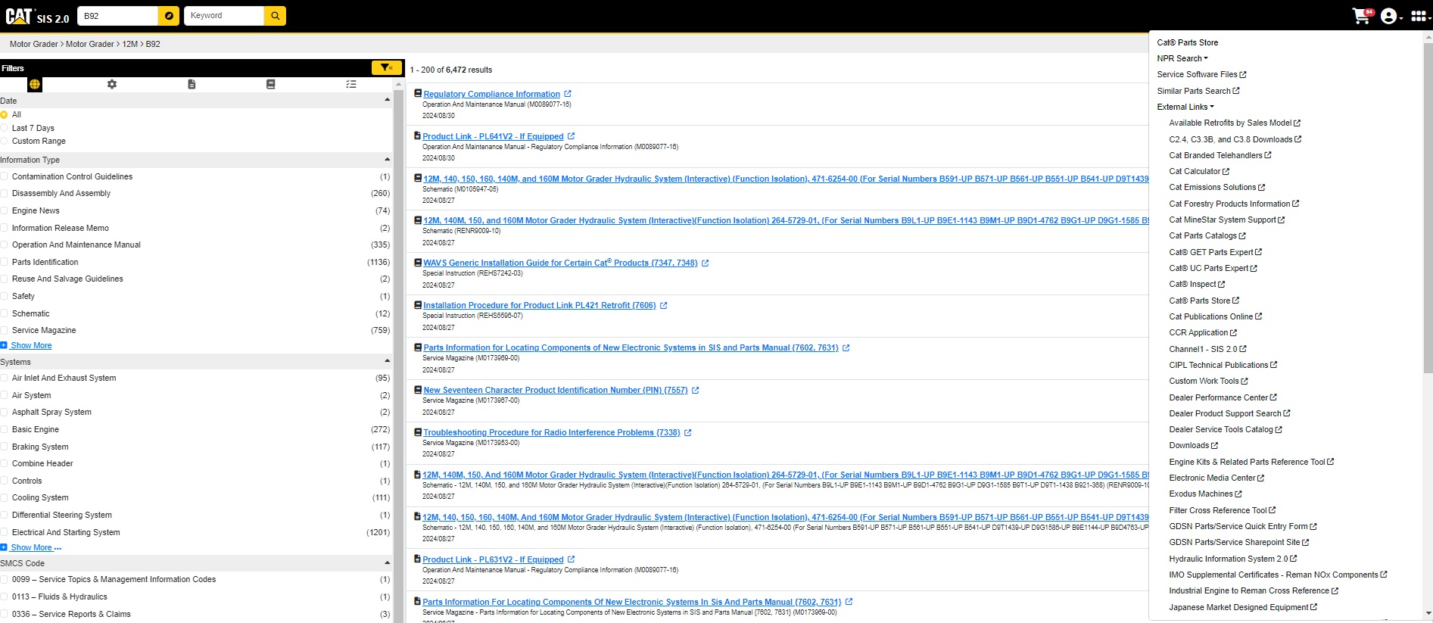Image resolution: width=1433 pixels, height=623 pixels.
Task: Click the apps grid menu icon
Action: pos(1418,16)
